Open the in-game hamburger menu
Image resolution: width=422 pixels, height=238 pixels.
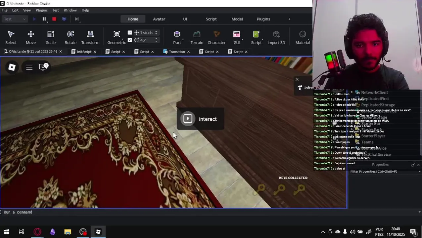[x=29, y=67]
